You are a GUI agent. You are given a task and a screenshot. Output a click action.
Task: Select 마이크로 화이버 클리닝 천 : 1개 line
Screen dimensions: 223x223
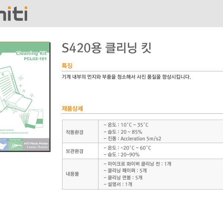click(x=138, y=164)
